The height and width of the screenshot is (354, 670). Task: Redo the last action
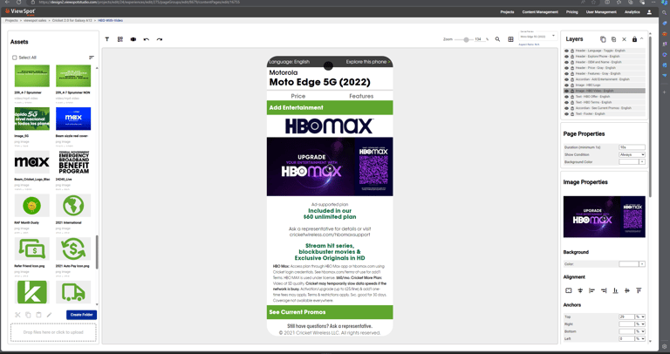point(160,39)
